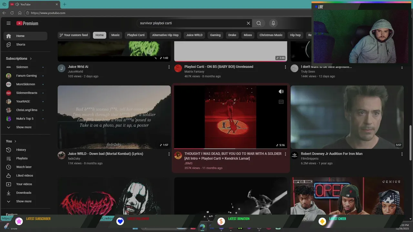Click the magnifier search button
Viewport: 413px width, 232px height.
259,23
